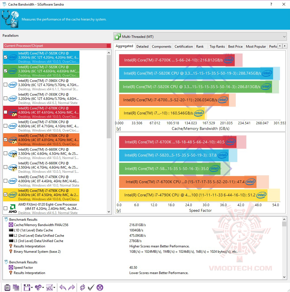The height and width of the screenshot is (292, 290).
Task: Click the L2 Data/Unified Cache chip icon
Action: (x=11, y=236)
